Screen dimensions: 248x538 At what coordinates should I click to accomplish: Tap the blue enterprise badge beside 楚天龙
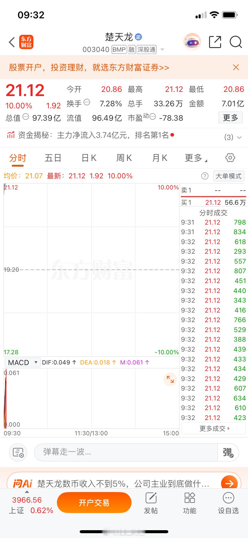tap(138, 37)
